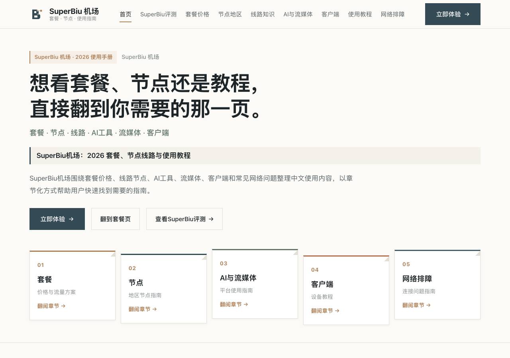Click 翻阅章节 in the 网络排障 card
The image size is (510, 358).
click(x=416, y=305)
